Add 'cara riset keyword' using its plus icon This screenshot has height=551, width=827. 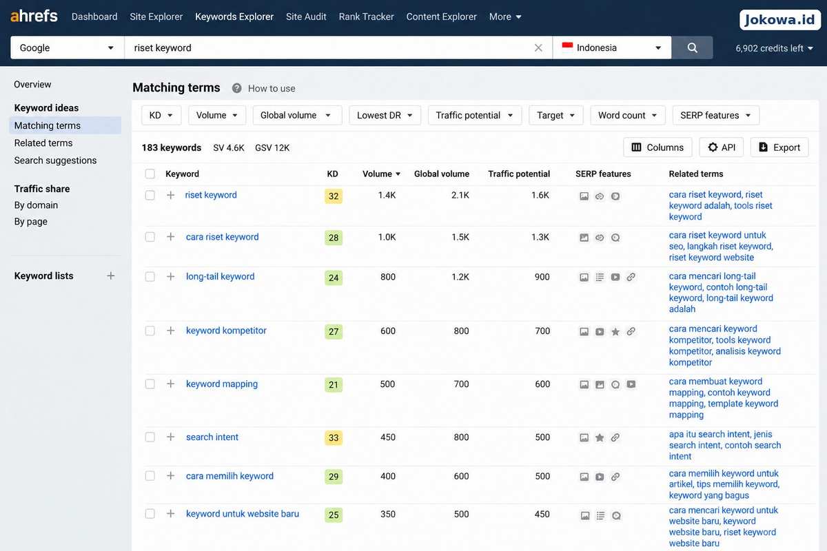170,237
